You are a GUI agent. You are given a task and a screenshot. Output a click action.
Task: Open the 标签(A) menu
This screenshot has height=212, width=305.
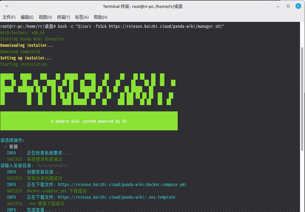tap(82, 17)
